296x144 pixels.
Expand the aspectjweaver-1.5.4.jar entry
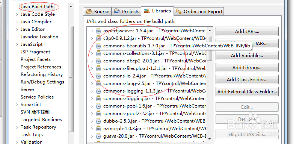(x=92, y=31)
